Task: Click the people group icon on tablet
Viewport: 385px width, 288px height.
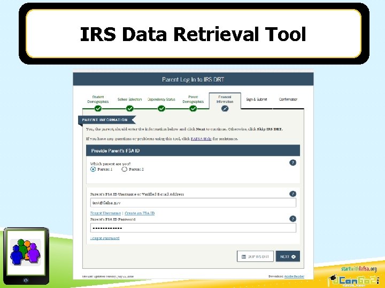Action: point(26,252)
